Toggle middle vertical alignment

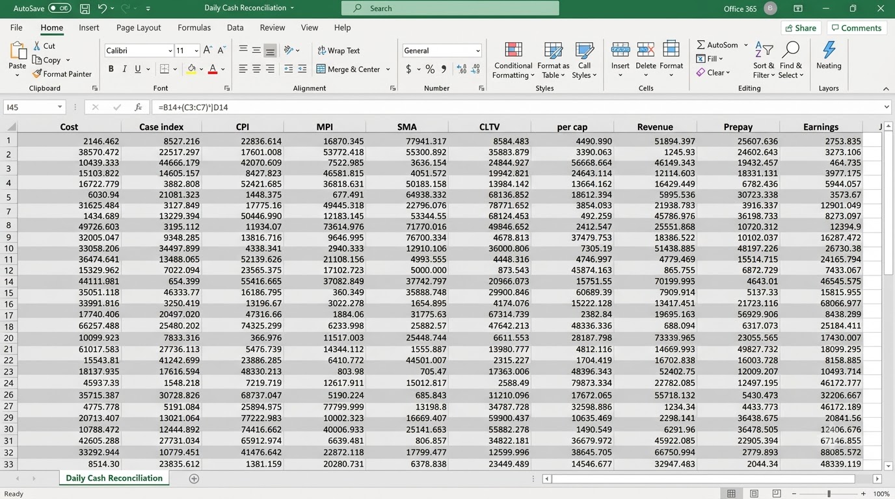click(256, 50)
